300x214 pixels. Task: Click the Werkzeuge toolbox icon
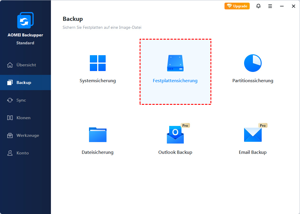point(10,135)
